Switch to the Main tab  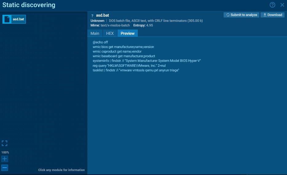95,33
